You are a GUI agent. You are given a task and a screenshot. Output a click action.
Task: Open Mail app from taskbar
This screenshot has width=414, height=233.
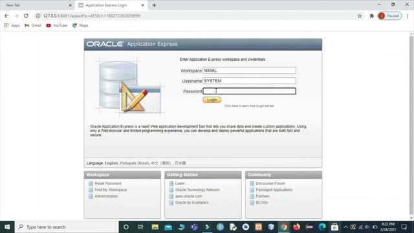pos(168,227)
